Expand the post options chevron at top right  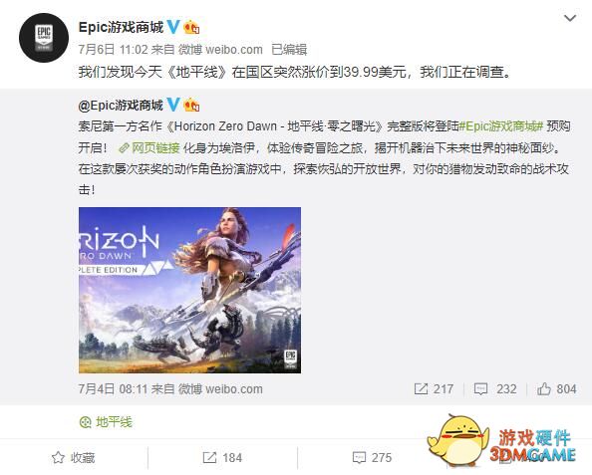point(570,18)
